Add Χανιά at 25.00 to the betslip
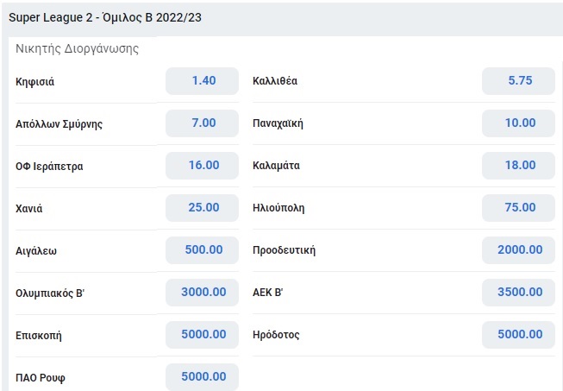The height and width of the screenshot is (391, 563). coord(202,208)
